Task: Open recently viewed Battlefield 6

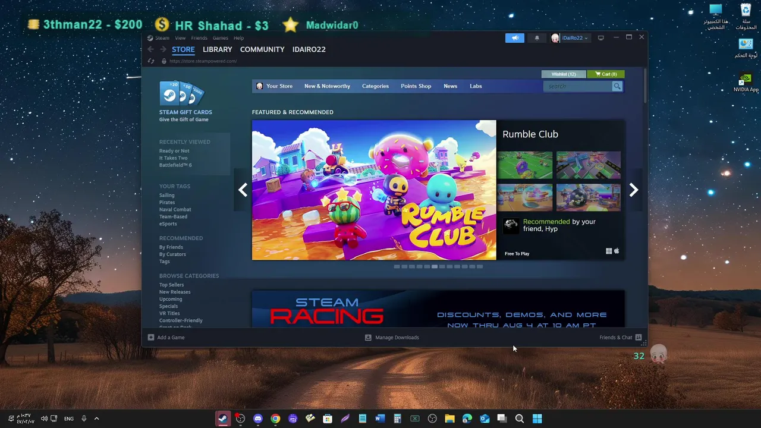Action: 175,165
